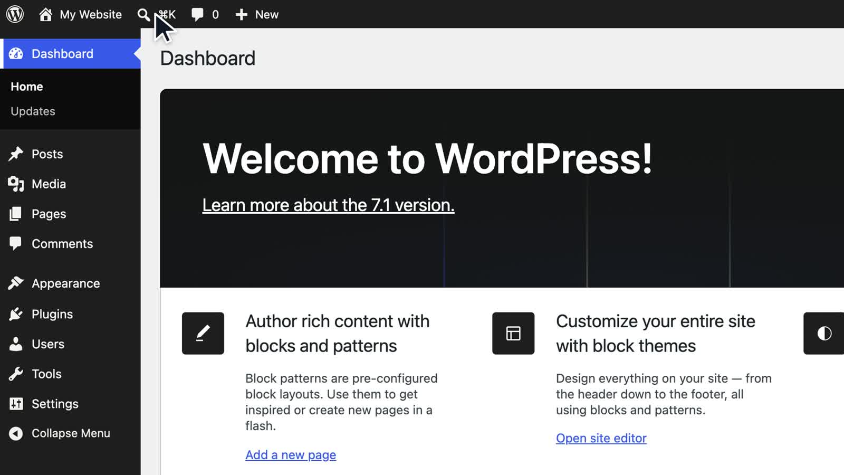This screenshot has height=475, width=844.
Task: Follow Learn more about the 7.1 version link
Action: pos(328,205)
